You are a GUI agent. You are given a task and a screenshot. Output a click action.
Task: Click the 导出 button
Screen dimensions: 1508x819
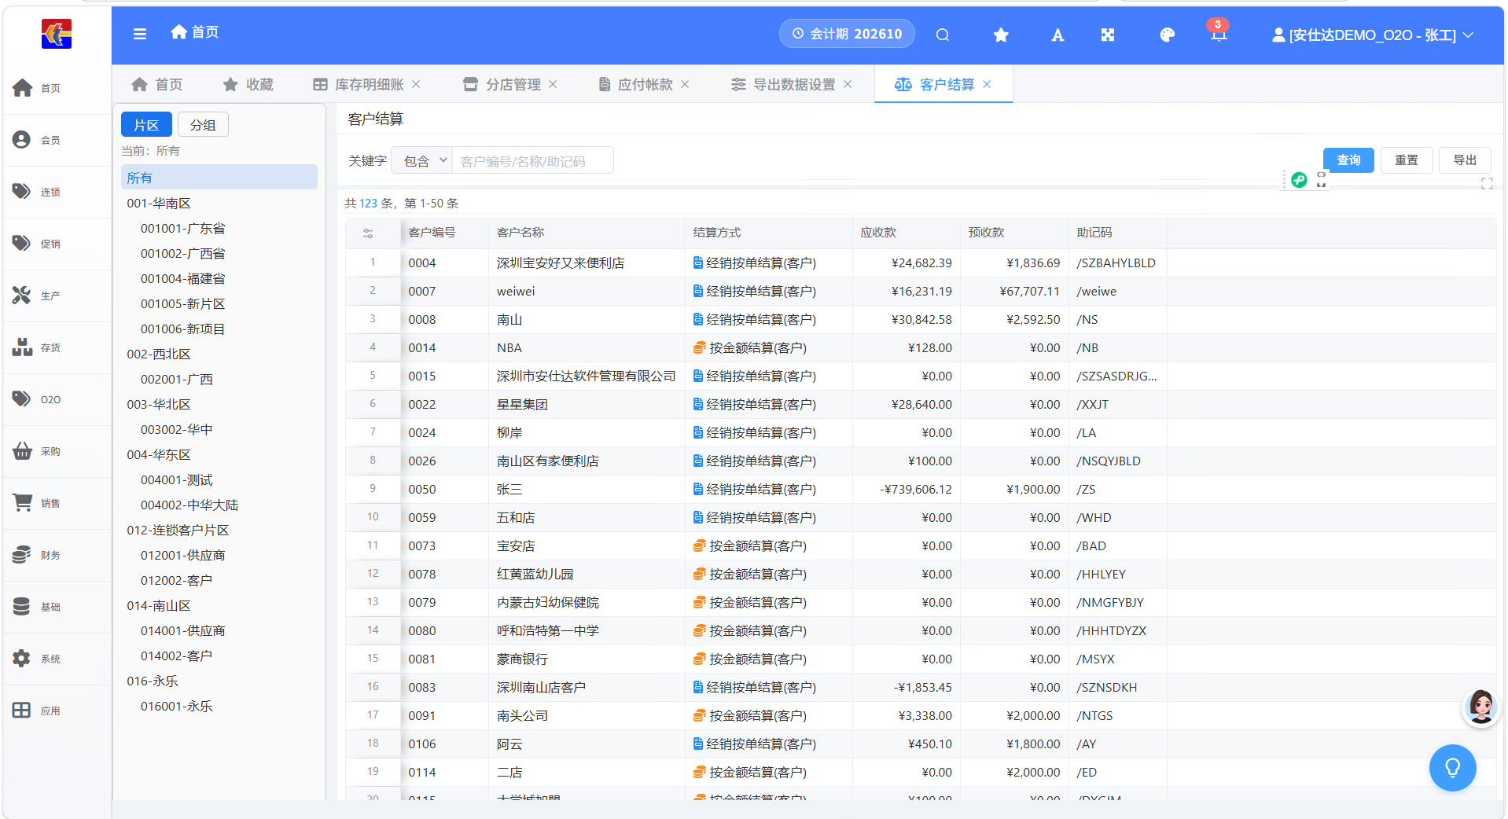point(1465,160)
